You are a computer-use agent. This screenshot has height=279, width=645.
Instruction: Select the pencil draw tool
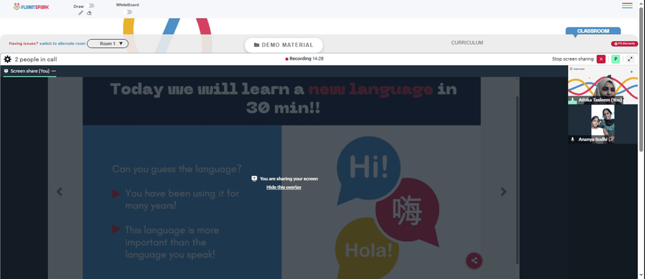[x=81, y=13]
